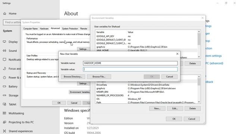Switch to Advanced tab

[x=55, y=28]
